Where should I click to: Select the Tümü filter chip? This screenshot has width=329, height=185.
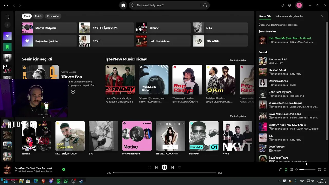pos(27,16)
